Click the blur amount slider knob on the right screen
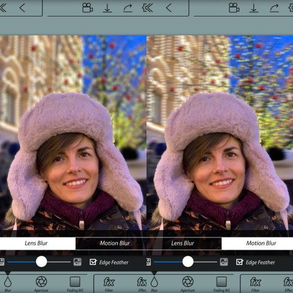The height and width of the screenshot is (293, 293). (188, 262)
